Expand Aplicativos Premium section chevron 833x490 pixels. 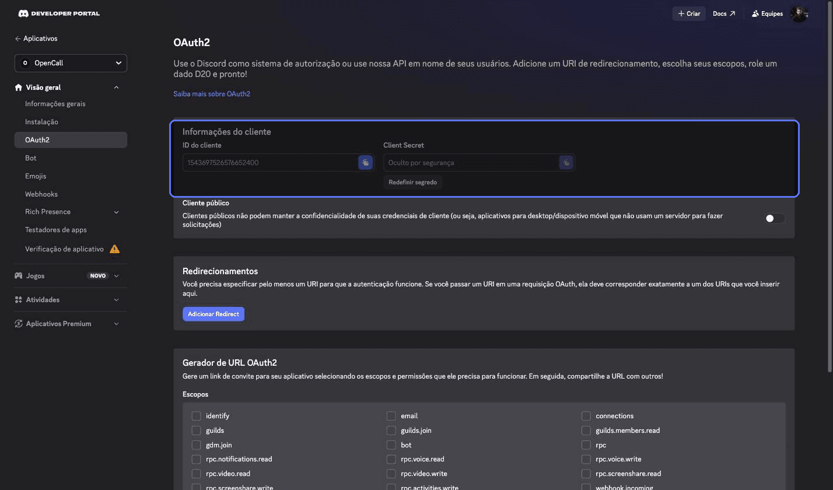[x=116, y=324]
